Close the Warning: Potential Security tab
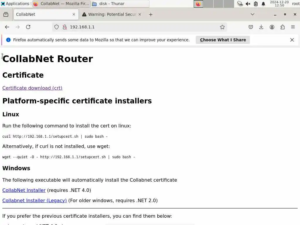This screenshot has height=225, width=300. (140, 14)
